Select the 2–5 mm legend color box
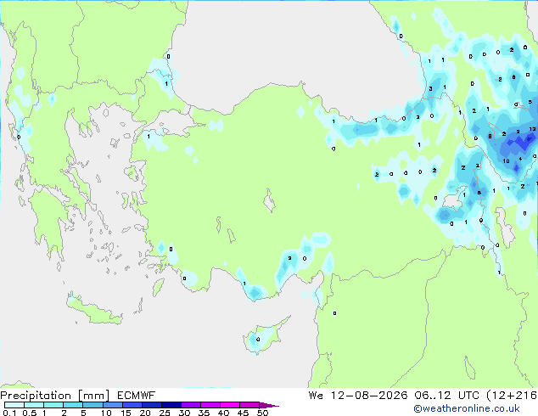Image resolution: width=538 pixels, height=416 pixels. pyautogui.click(x=73, y=405)
